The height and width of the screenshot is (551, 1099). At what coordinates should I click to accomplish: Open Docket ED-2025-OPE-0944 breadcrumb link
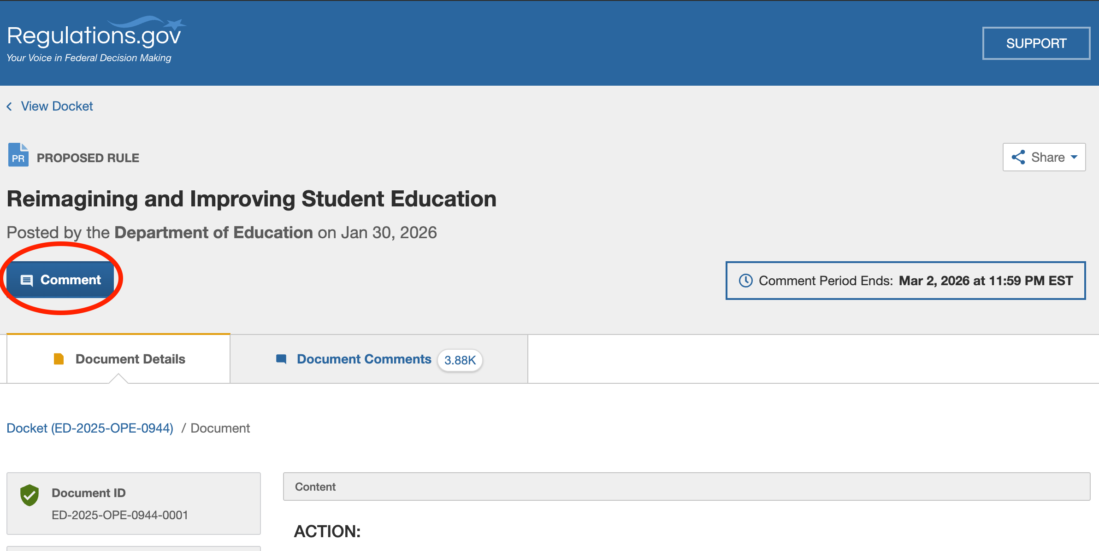click(x=90, y=428)
